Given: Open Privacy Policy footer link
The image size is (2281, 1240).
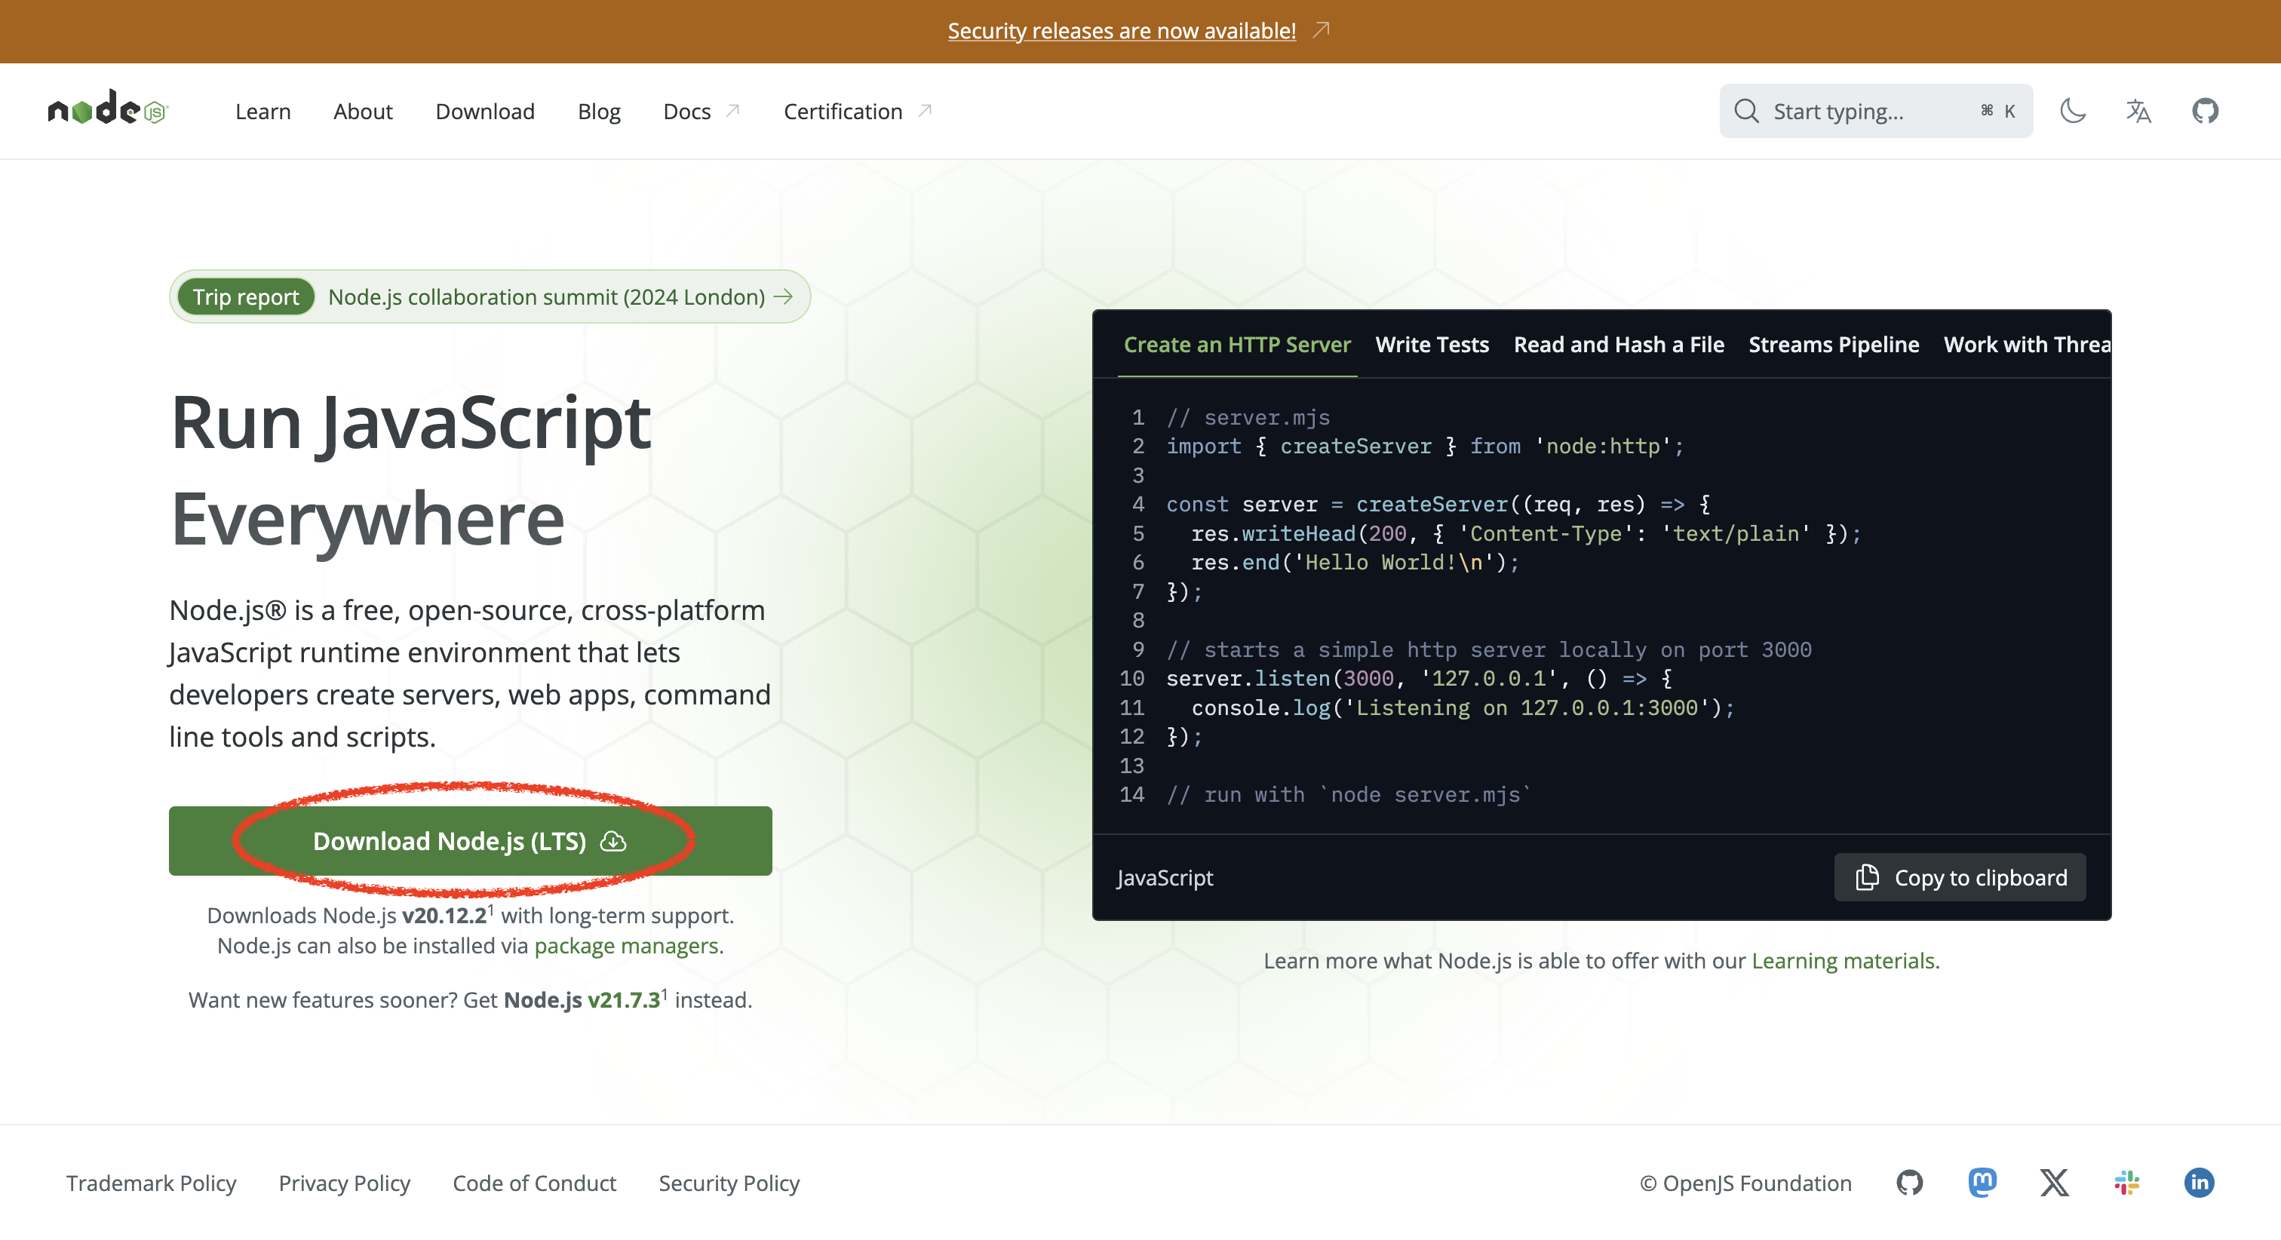Looking at the screenshot, I should [345, 1183].
